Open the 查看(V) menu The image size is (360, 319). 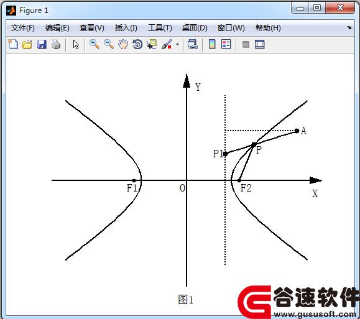click(91, 28)
